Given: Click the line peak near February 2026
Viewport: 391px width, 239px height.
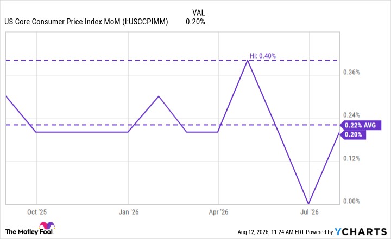Looking at the screenshot, I should click(x=159, y=96).
